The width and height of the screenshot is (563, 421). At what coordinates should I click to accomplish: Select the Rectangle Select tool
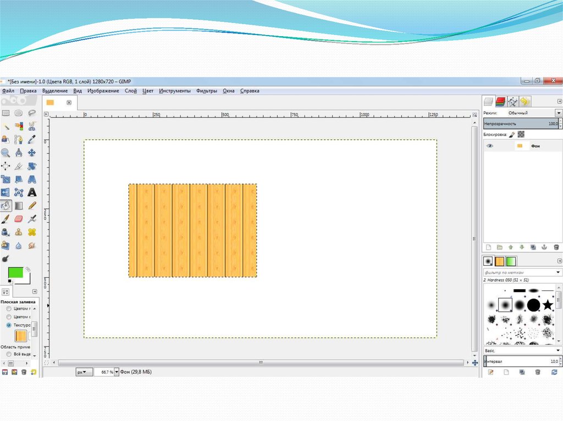(x=5, y=113)
